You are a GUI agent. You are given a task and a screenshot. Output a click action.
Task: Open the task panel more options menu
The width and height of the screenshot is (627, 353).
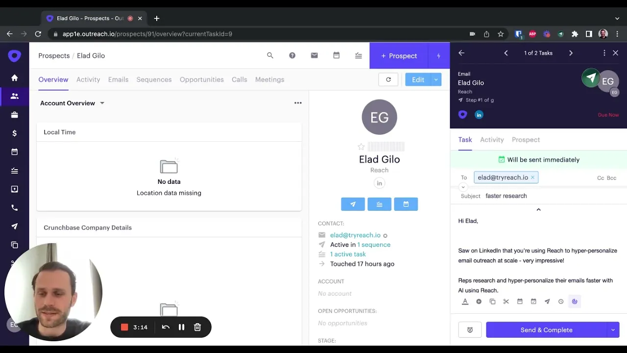tap(604, 53)
